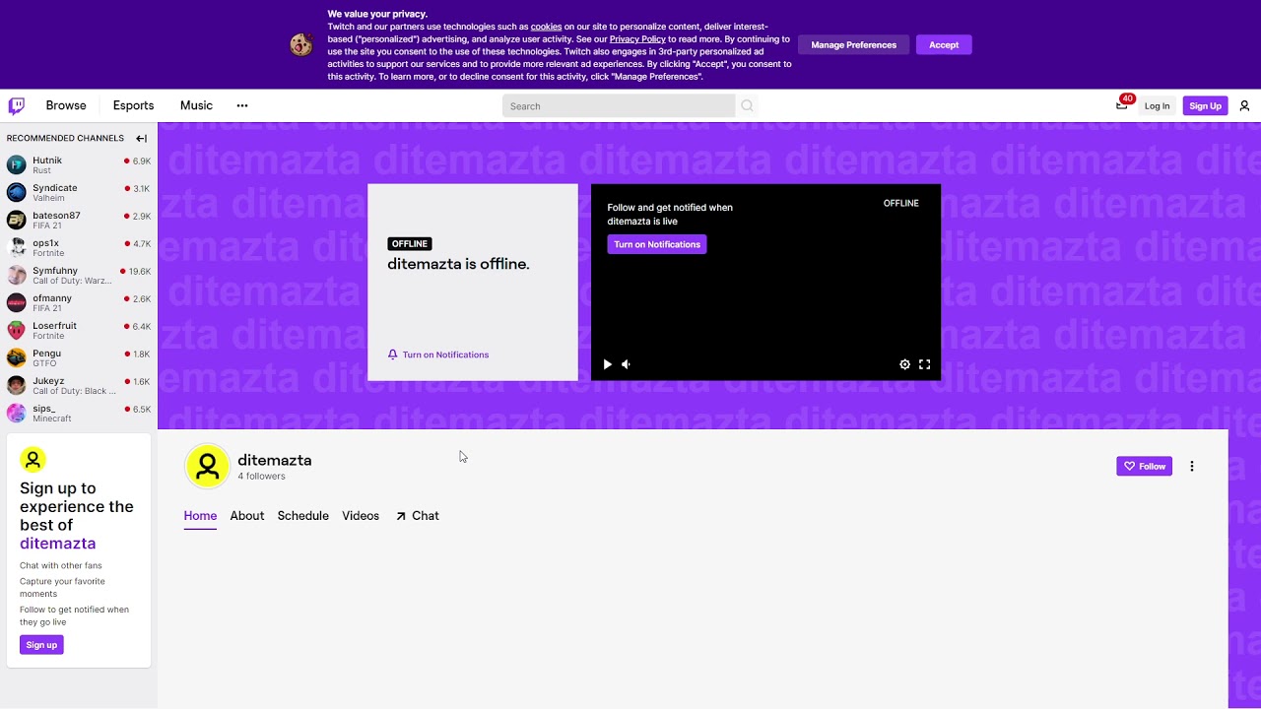Click the Search input field
The width and height of the screenshot is (1261, 709).
(x=619, y=105)
